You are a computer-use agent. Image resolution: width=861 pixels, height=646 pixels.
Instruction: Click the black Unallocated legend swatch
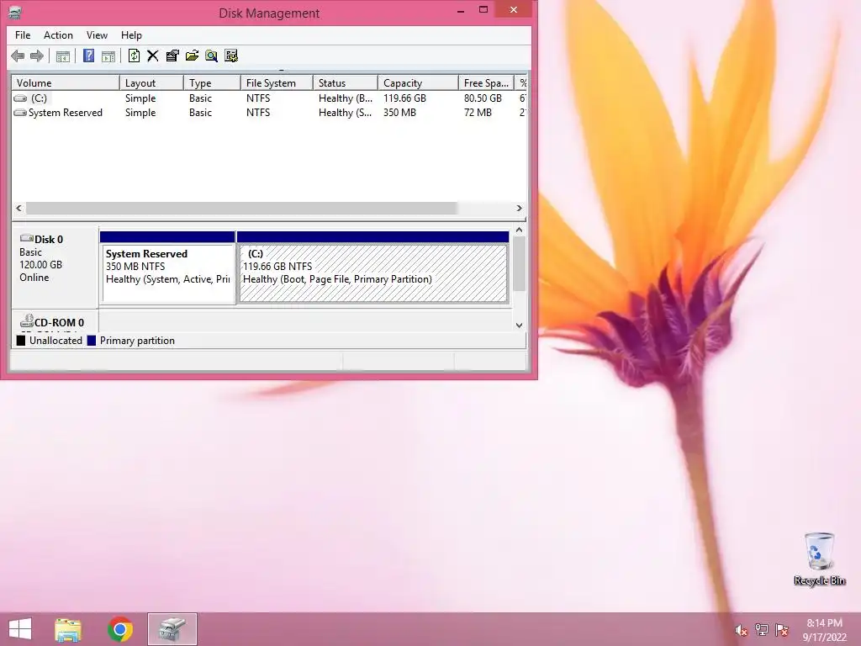coord(21,341)
